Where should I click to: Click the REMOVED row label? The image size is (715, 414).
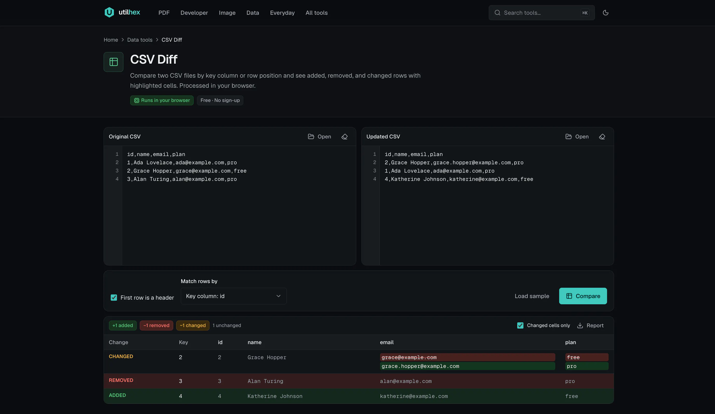click(121, 380)
